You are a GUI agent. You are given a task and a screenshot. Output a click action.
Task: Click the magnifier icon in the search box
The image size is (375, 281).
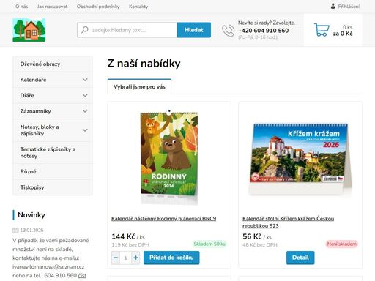pos(85,30)
